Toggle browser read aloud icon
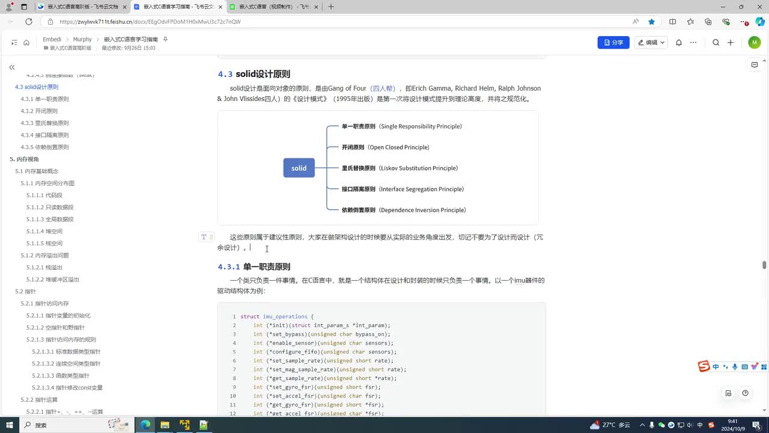The width and height of the screenshot is (769, 433). point(636,22)
